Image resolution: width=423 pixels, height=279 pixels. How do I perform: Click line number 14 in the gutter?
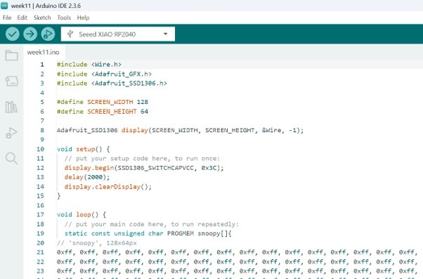[41, 187]
